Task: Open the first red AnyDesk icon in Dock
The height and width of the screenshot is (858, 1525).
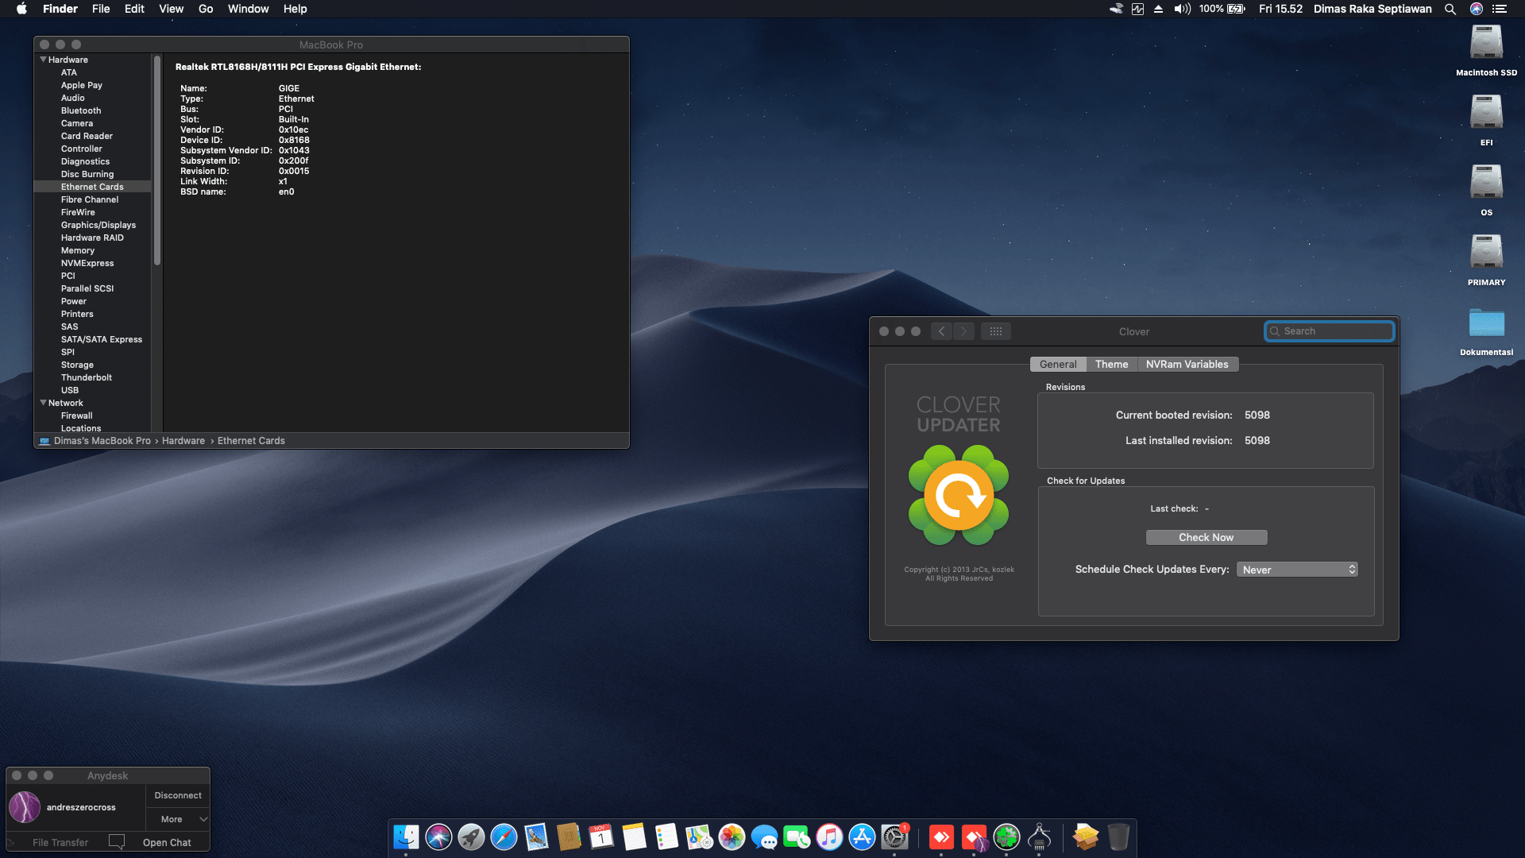Action: (x=941, y=837)
